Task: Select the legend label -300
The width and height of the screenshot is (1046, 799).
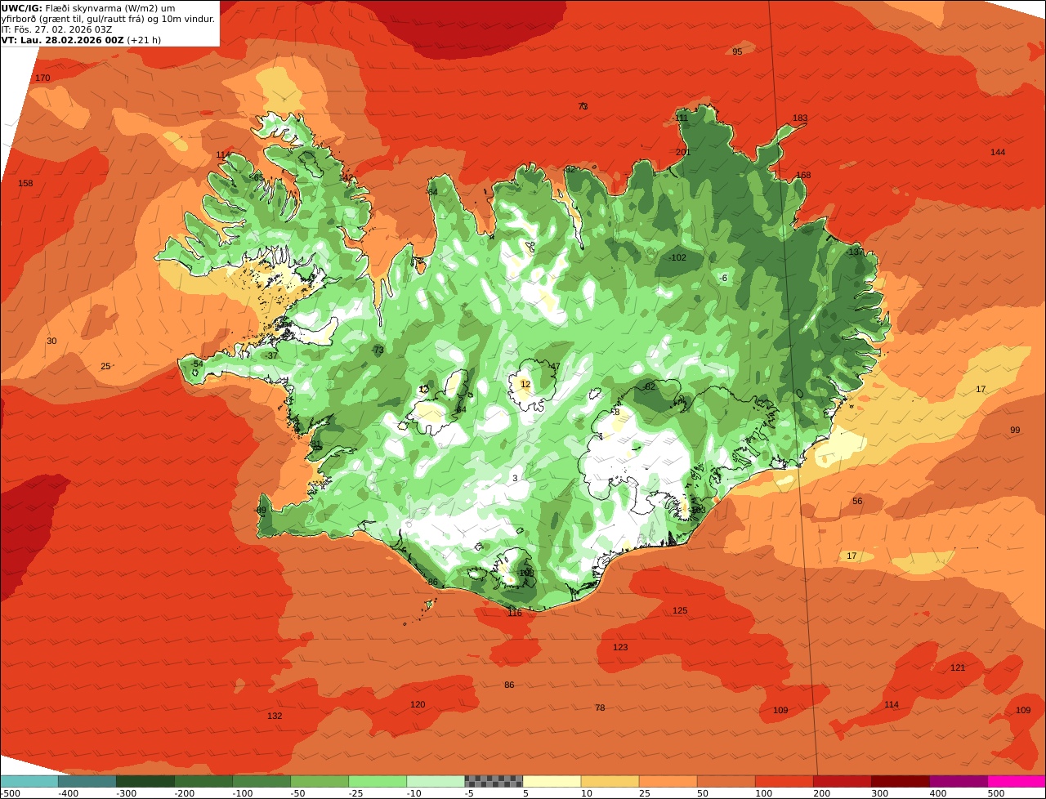Action: pyautogui.click(x=126, y=793)
